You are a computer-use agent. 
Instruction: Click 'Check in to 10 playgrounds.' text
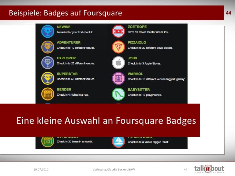pyautogui.click(x=145, y=95)
